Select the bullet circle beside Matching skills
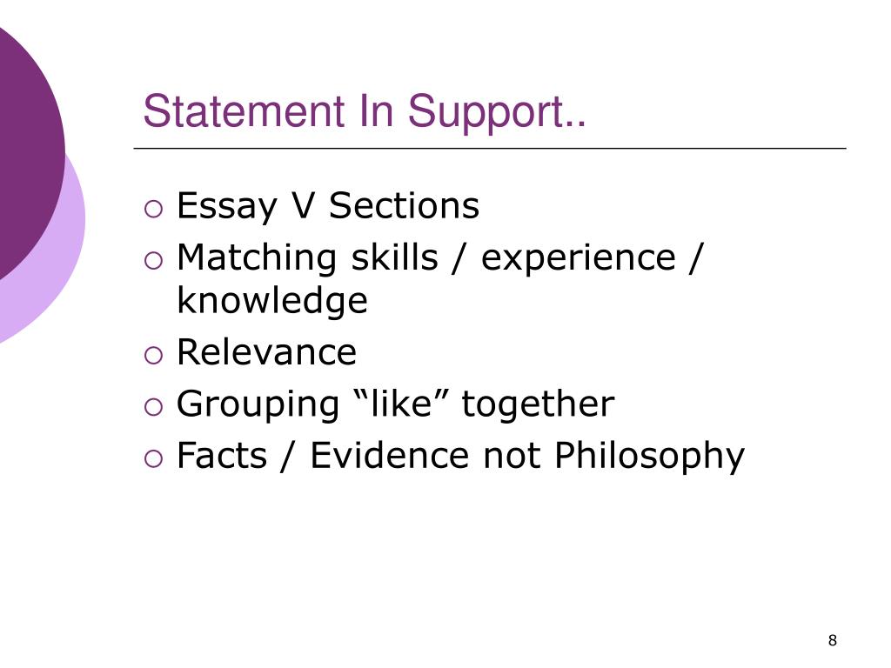Screen dimensions: 891x668 (153, 261)
